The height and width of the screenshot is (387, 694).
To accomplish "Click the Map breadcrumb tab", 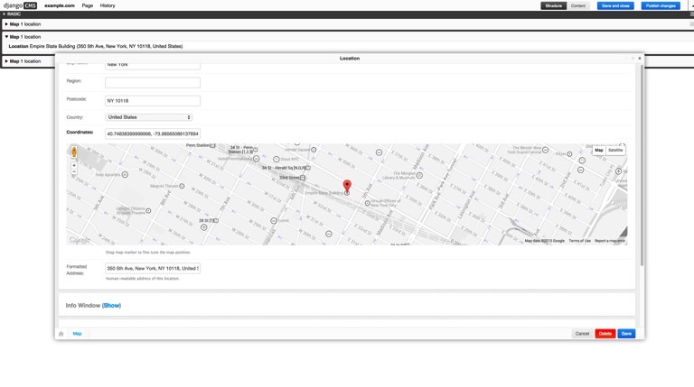I will point(77,334).
